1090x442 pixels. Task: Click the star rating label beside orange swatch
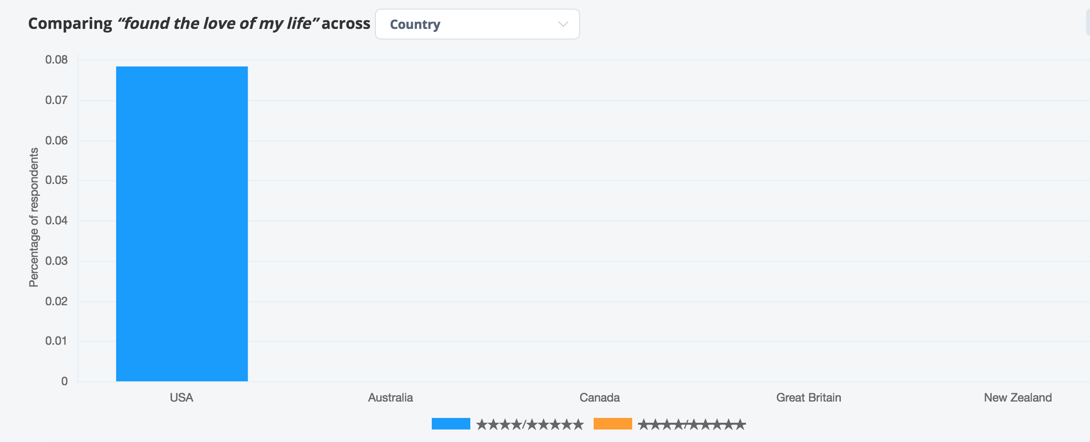[692, 424]
